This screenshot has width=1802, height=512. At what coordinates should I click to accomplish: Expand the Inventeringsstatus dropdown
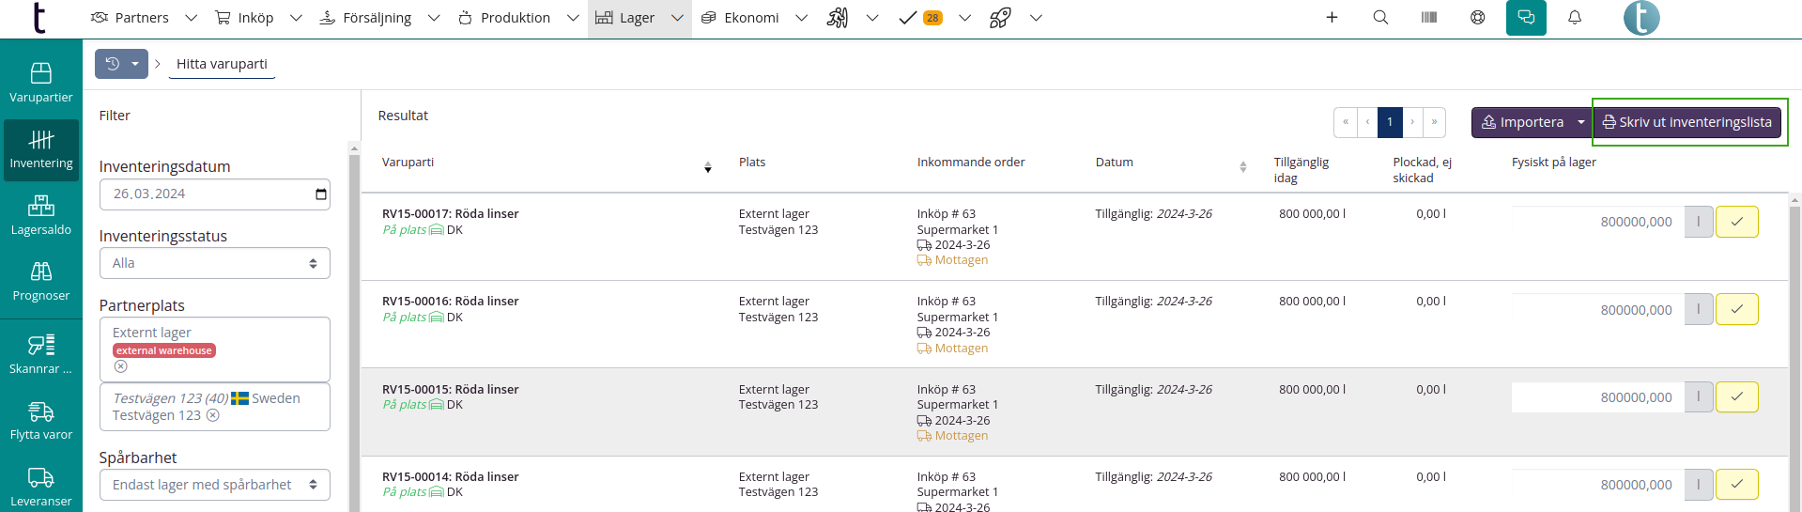(x=214, y=263)
